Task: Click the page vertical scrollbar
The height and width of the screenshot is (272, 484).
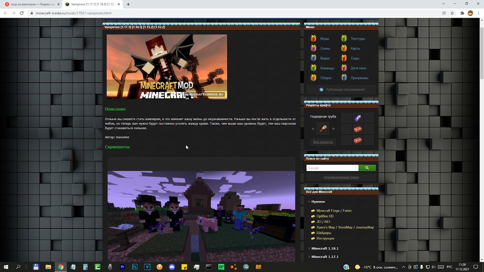Action: 482,53
